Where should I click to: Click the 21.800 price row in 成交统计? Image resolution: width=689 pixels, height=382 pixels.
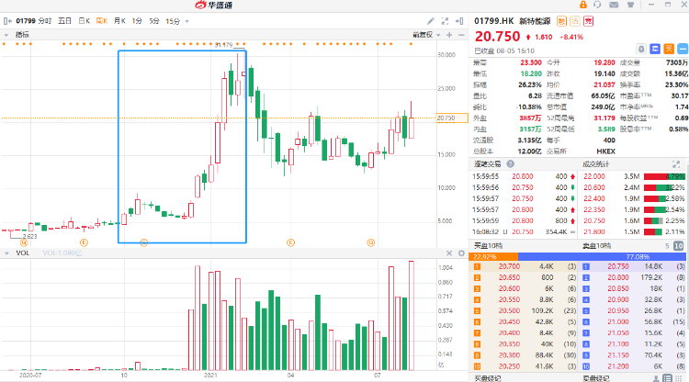(x=633, y=231)
